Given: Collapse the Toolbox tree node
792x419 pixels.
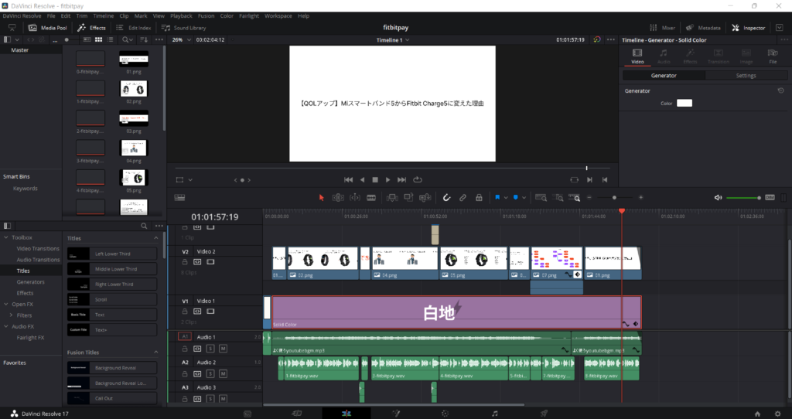Looking at the screenshot, I should [x=6, y=237].
